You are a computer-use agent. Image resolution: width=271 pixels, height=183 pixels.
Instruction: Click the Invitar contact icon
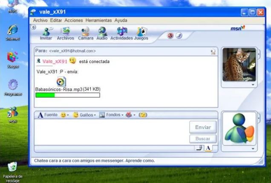coord(46,34)
